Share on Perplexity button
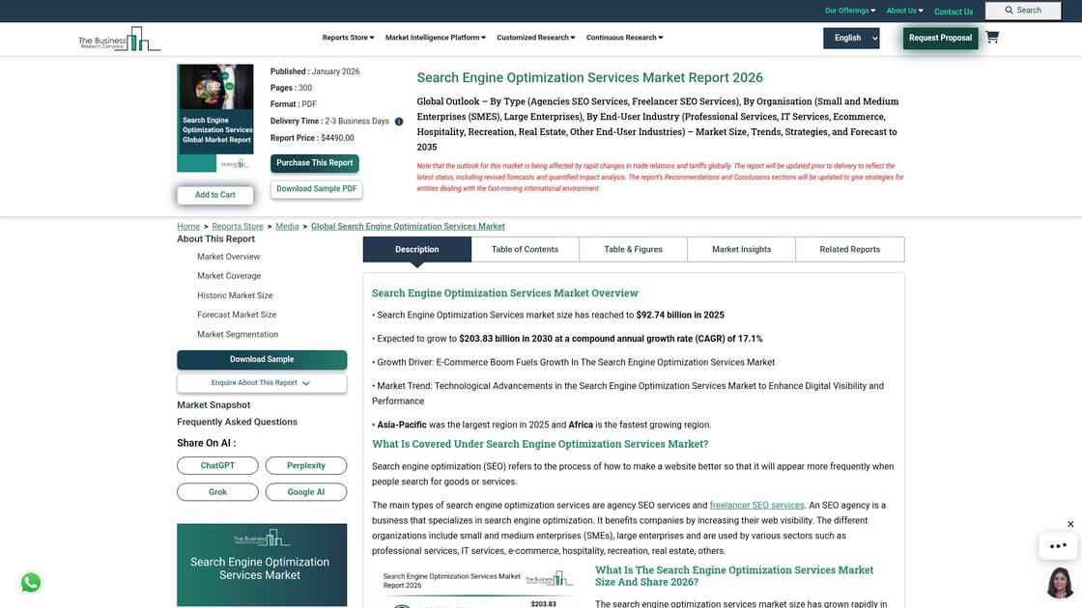This screenshot has height=608, width=1082. (x=305, y=465)
